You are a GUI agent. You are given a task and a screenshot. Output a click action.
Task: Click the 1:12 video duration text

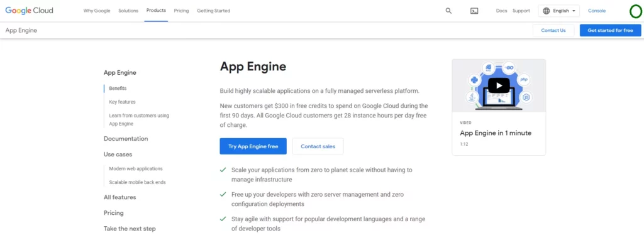[x=464, y=144]
